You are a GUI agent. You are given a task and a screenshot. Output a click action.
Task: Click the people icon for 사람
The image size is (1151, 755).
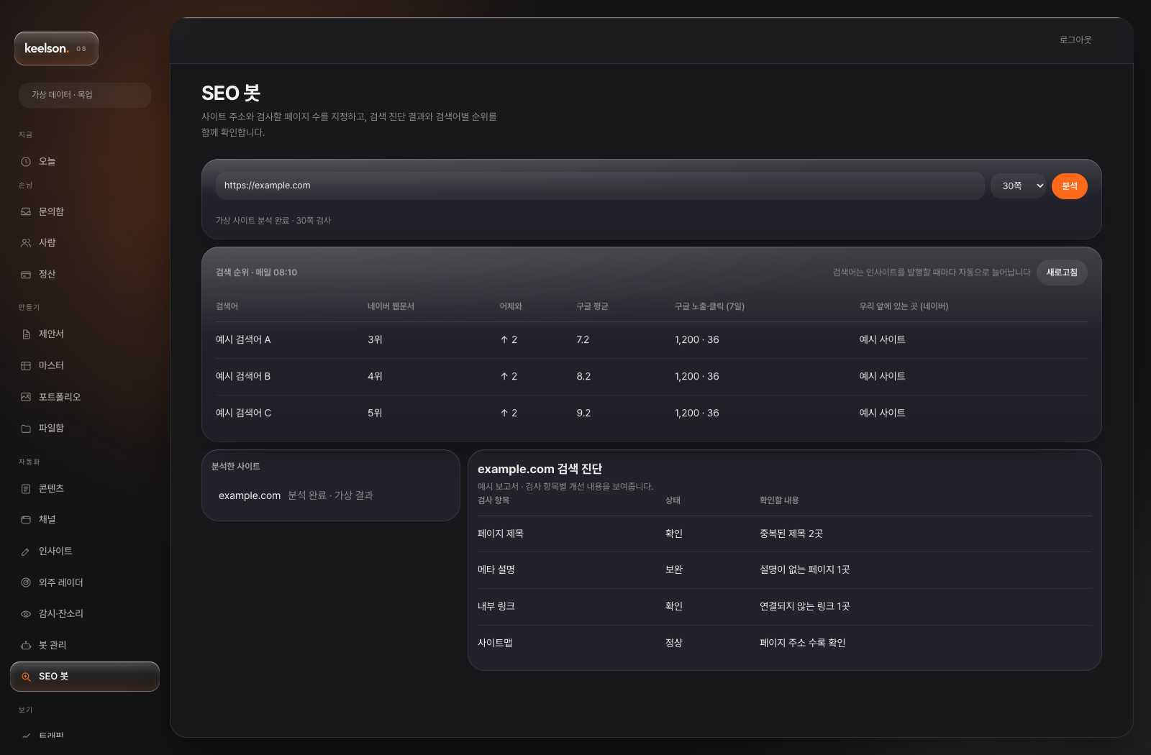click(26, 243)
